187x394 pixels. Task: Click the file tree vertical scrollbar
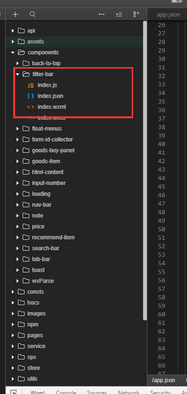[145, 170]
